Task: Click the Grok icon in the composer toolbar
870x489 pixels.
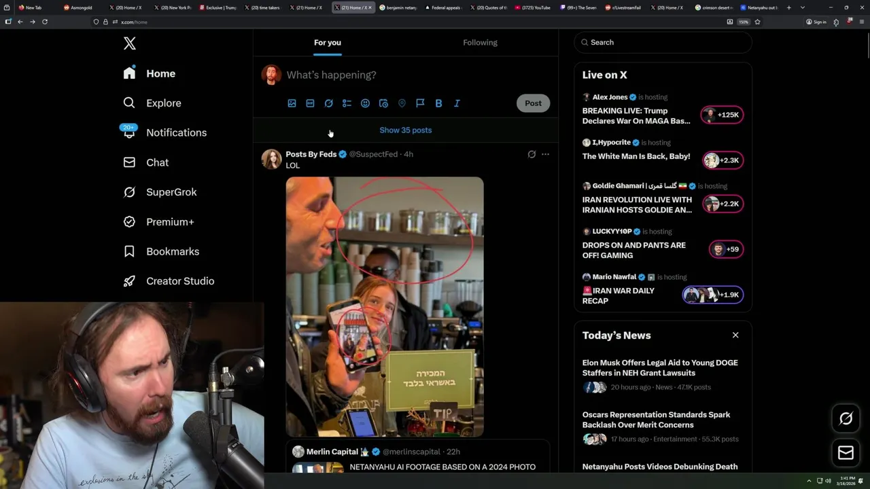Action: click(328, 103)
